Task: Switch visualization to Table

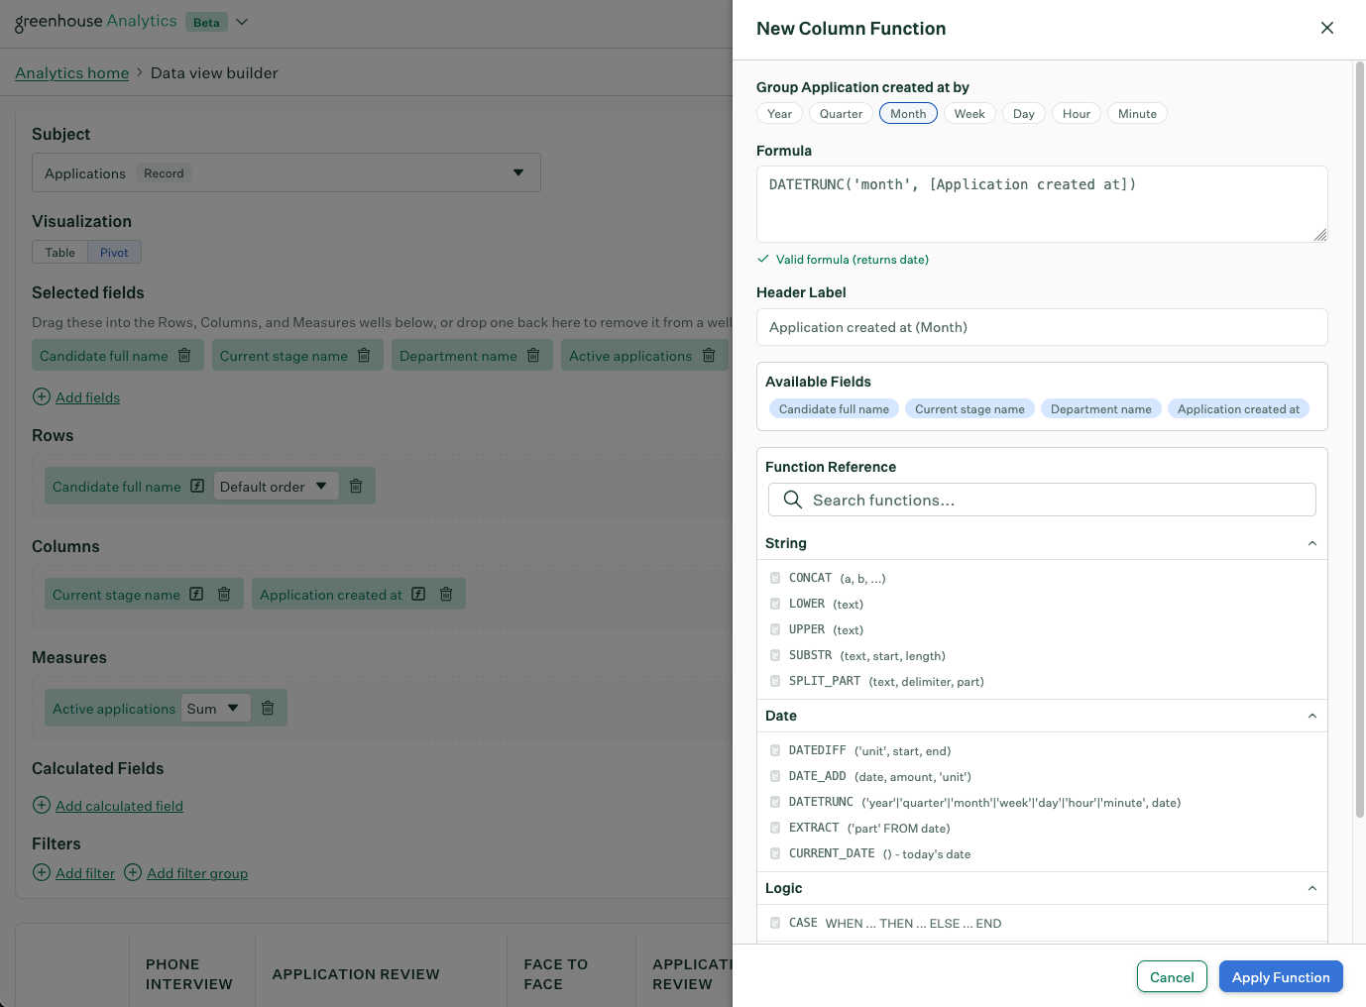Action: 59,252
